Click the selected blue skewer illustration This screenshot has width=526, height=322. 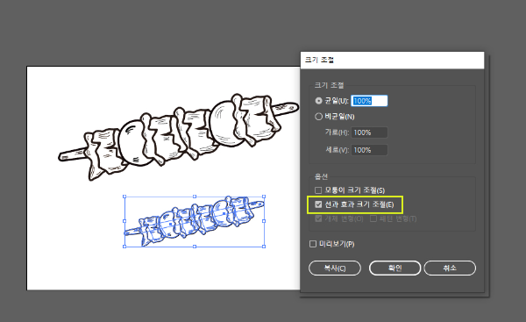coord(195,222)
